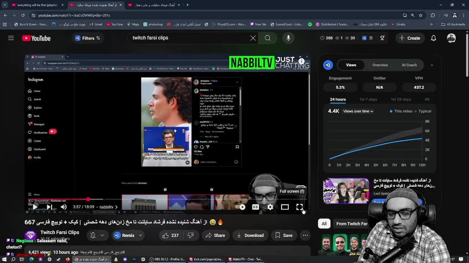This screenshot has height=263, width=469.
Task: Go back in browser history
Action: (x=5, y=15)
